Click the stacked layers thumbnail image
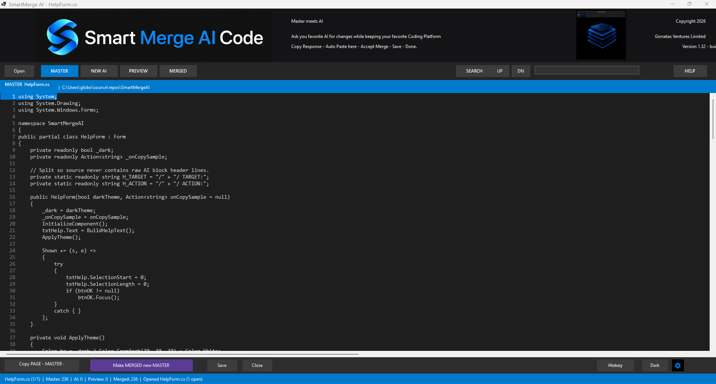 click(x=601, y=35)
